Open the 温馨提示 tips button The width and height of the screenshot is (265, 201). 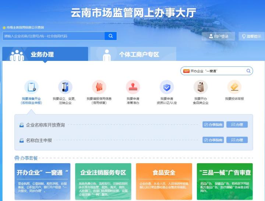[251, 36]
